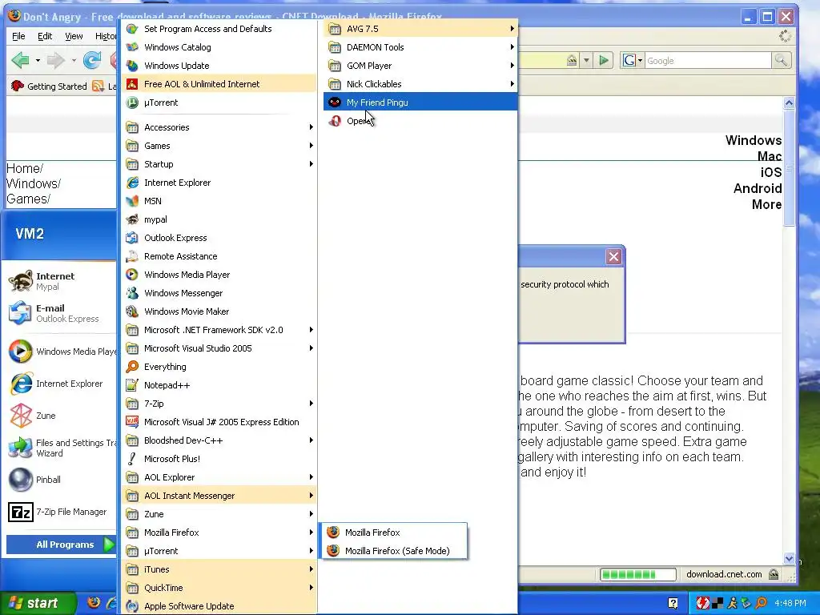Select Mozilla Firefox (Safe Mode) entry
Viewport: 820px width, 615px height.
click(394, 551)
